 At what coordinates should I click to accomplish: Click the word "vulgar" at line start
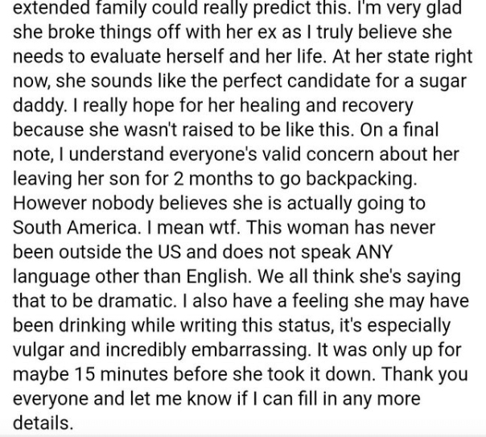click(x=39, y=350)
